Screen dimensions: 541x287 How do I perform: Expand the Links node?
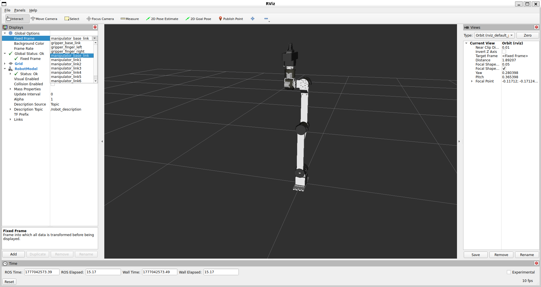point(10,119)
